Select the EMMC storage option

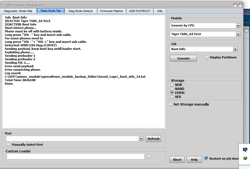172,93
